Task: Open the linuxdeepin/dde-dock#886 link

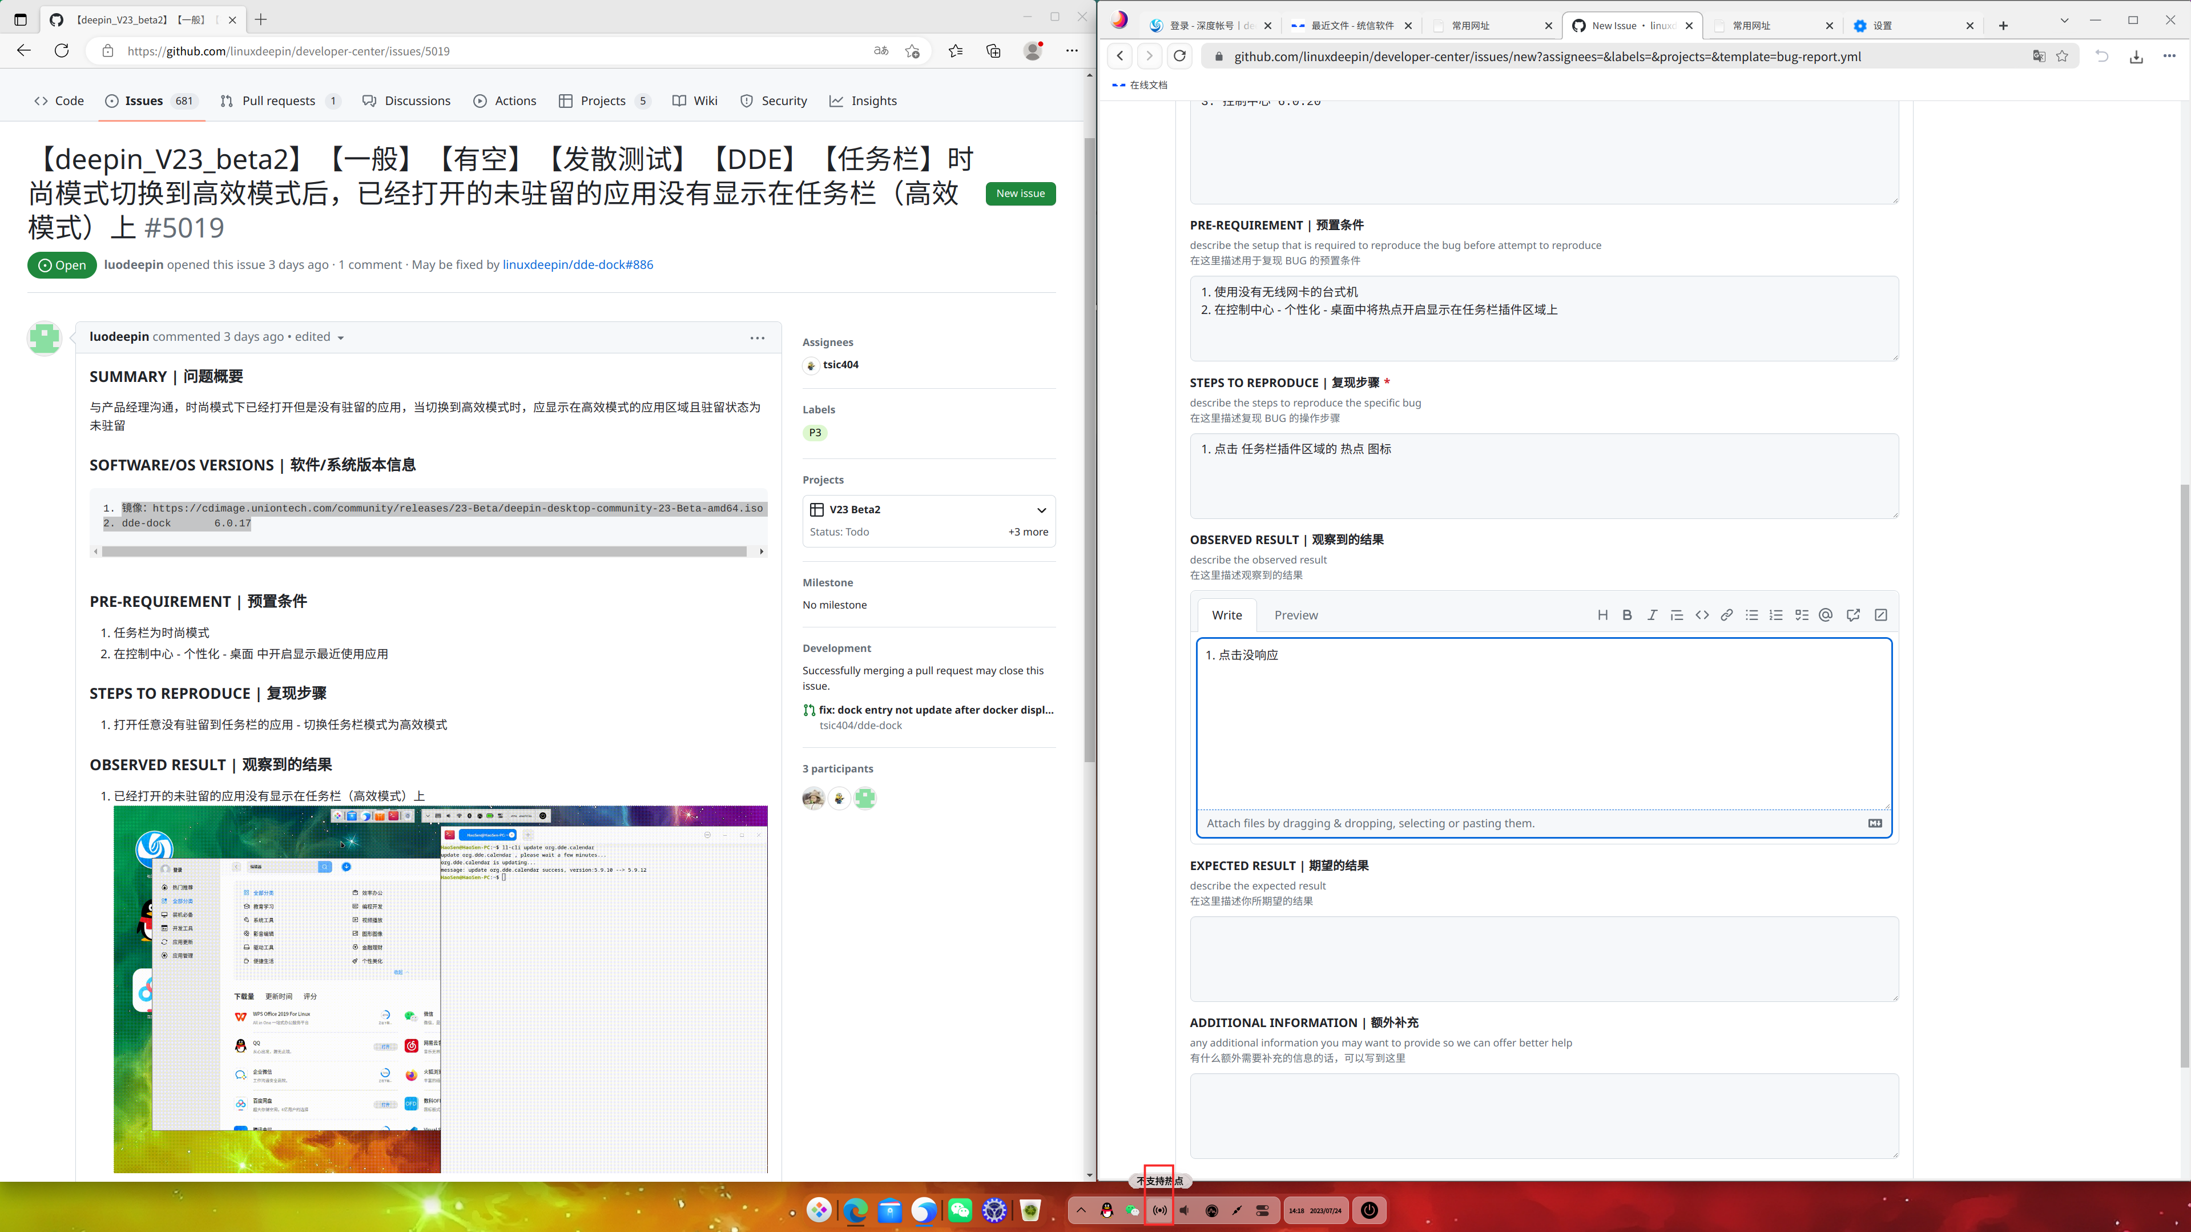Action: pyautogui.click(x=578, y=264)
